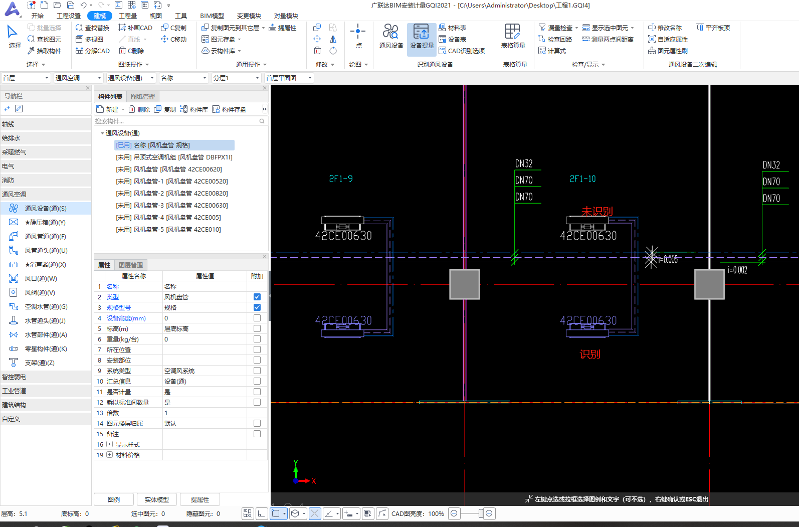
Task: Expand the 材料价格 property row
Action: [109, 455]
